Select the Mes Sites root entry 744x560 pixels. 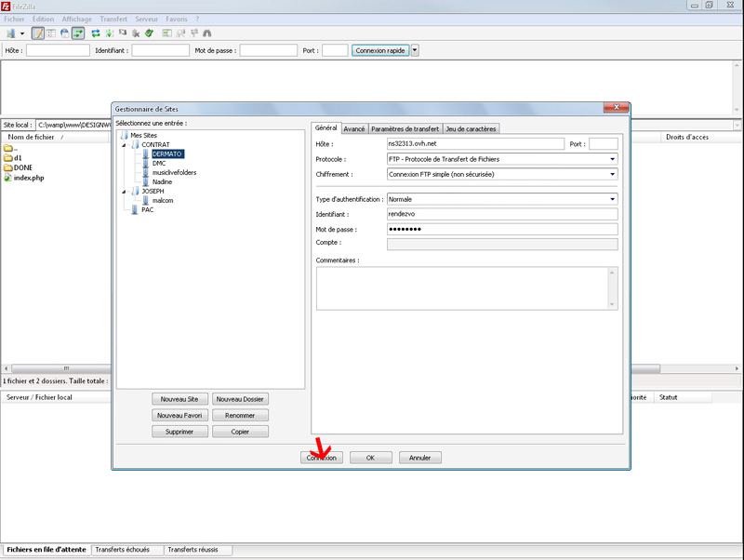coord(144,135)
